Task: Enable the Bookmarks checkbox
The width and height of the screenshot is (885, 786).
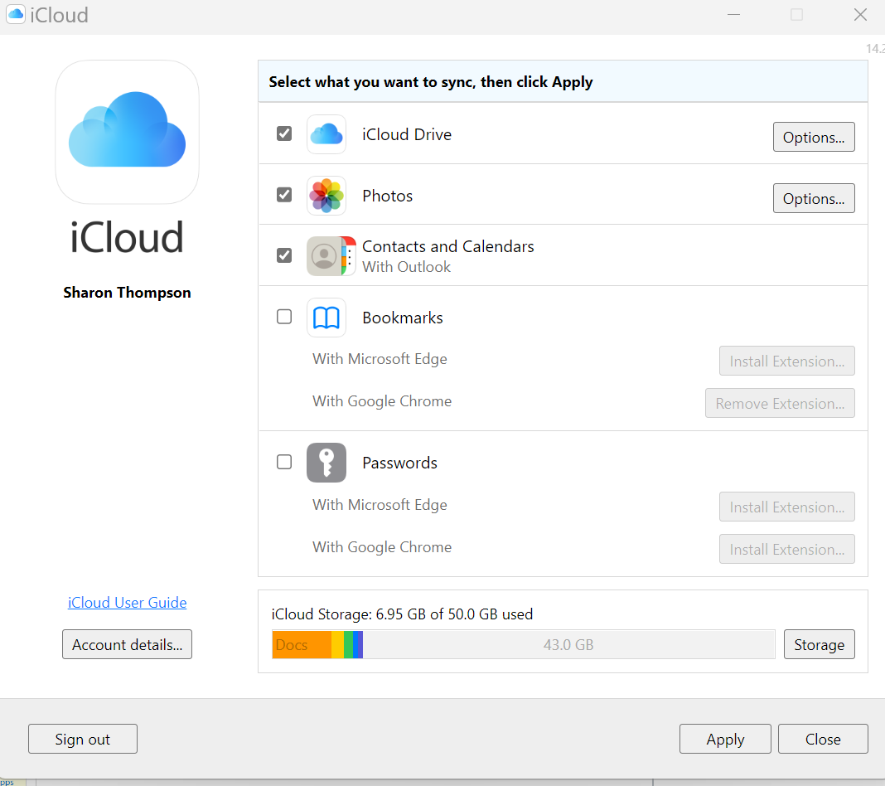Action: [x=284, y=317]
